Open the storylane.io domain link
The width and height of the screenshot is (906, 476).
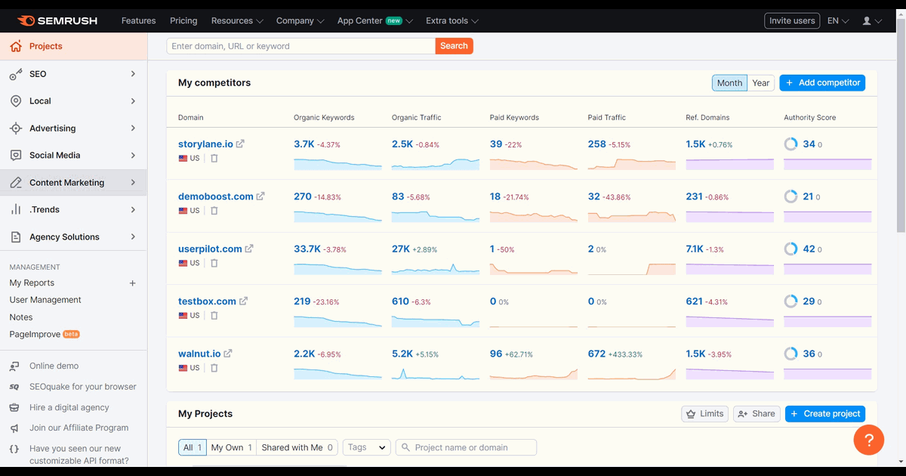coord(205,144)
